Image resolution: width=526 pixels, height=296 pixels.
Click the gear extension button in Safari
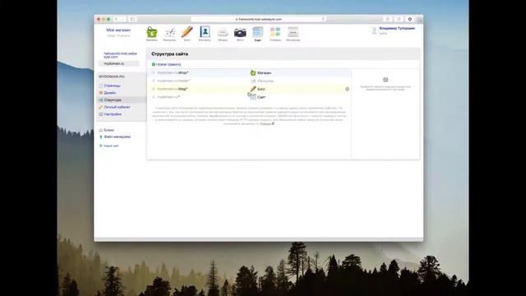click(410, 20)
